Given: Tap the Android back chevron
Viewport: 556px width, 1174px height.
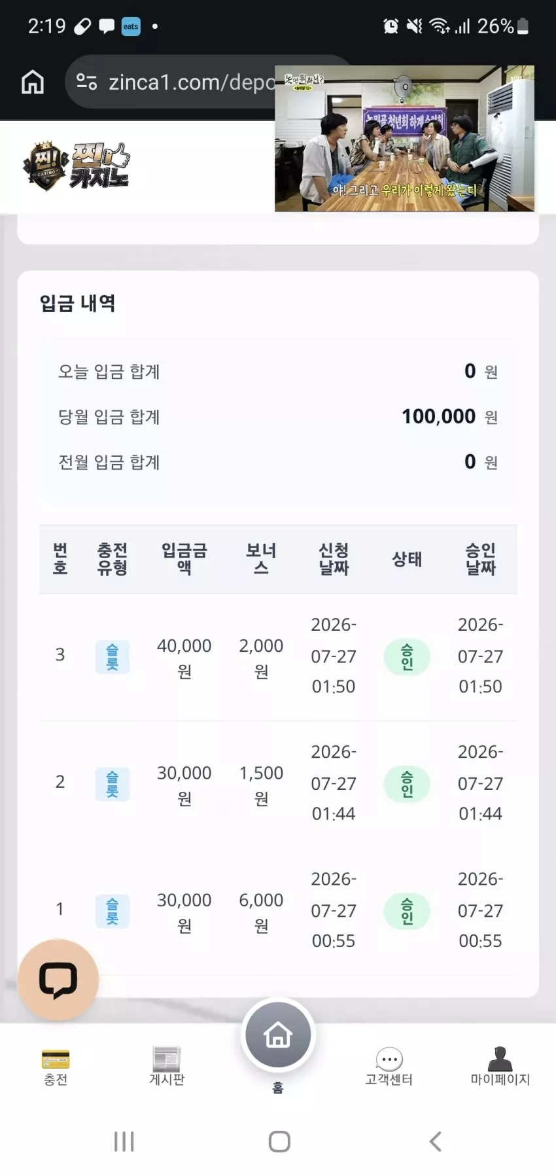Looking at the screenshot, I should tap(436, 1141).
